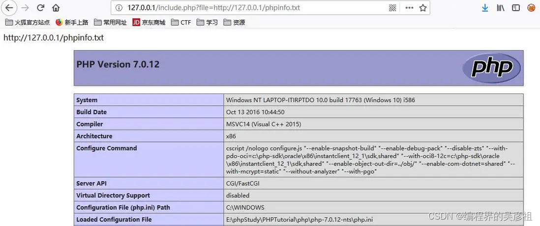Select the Architecture label
The height and width of the screenshot is (226, 540).
pyautogui.click(x=94, y=136)
